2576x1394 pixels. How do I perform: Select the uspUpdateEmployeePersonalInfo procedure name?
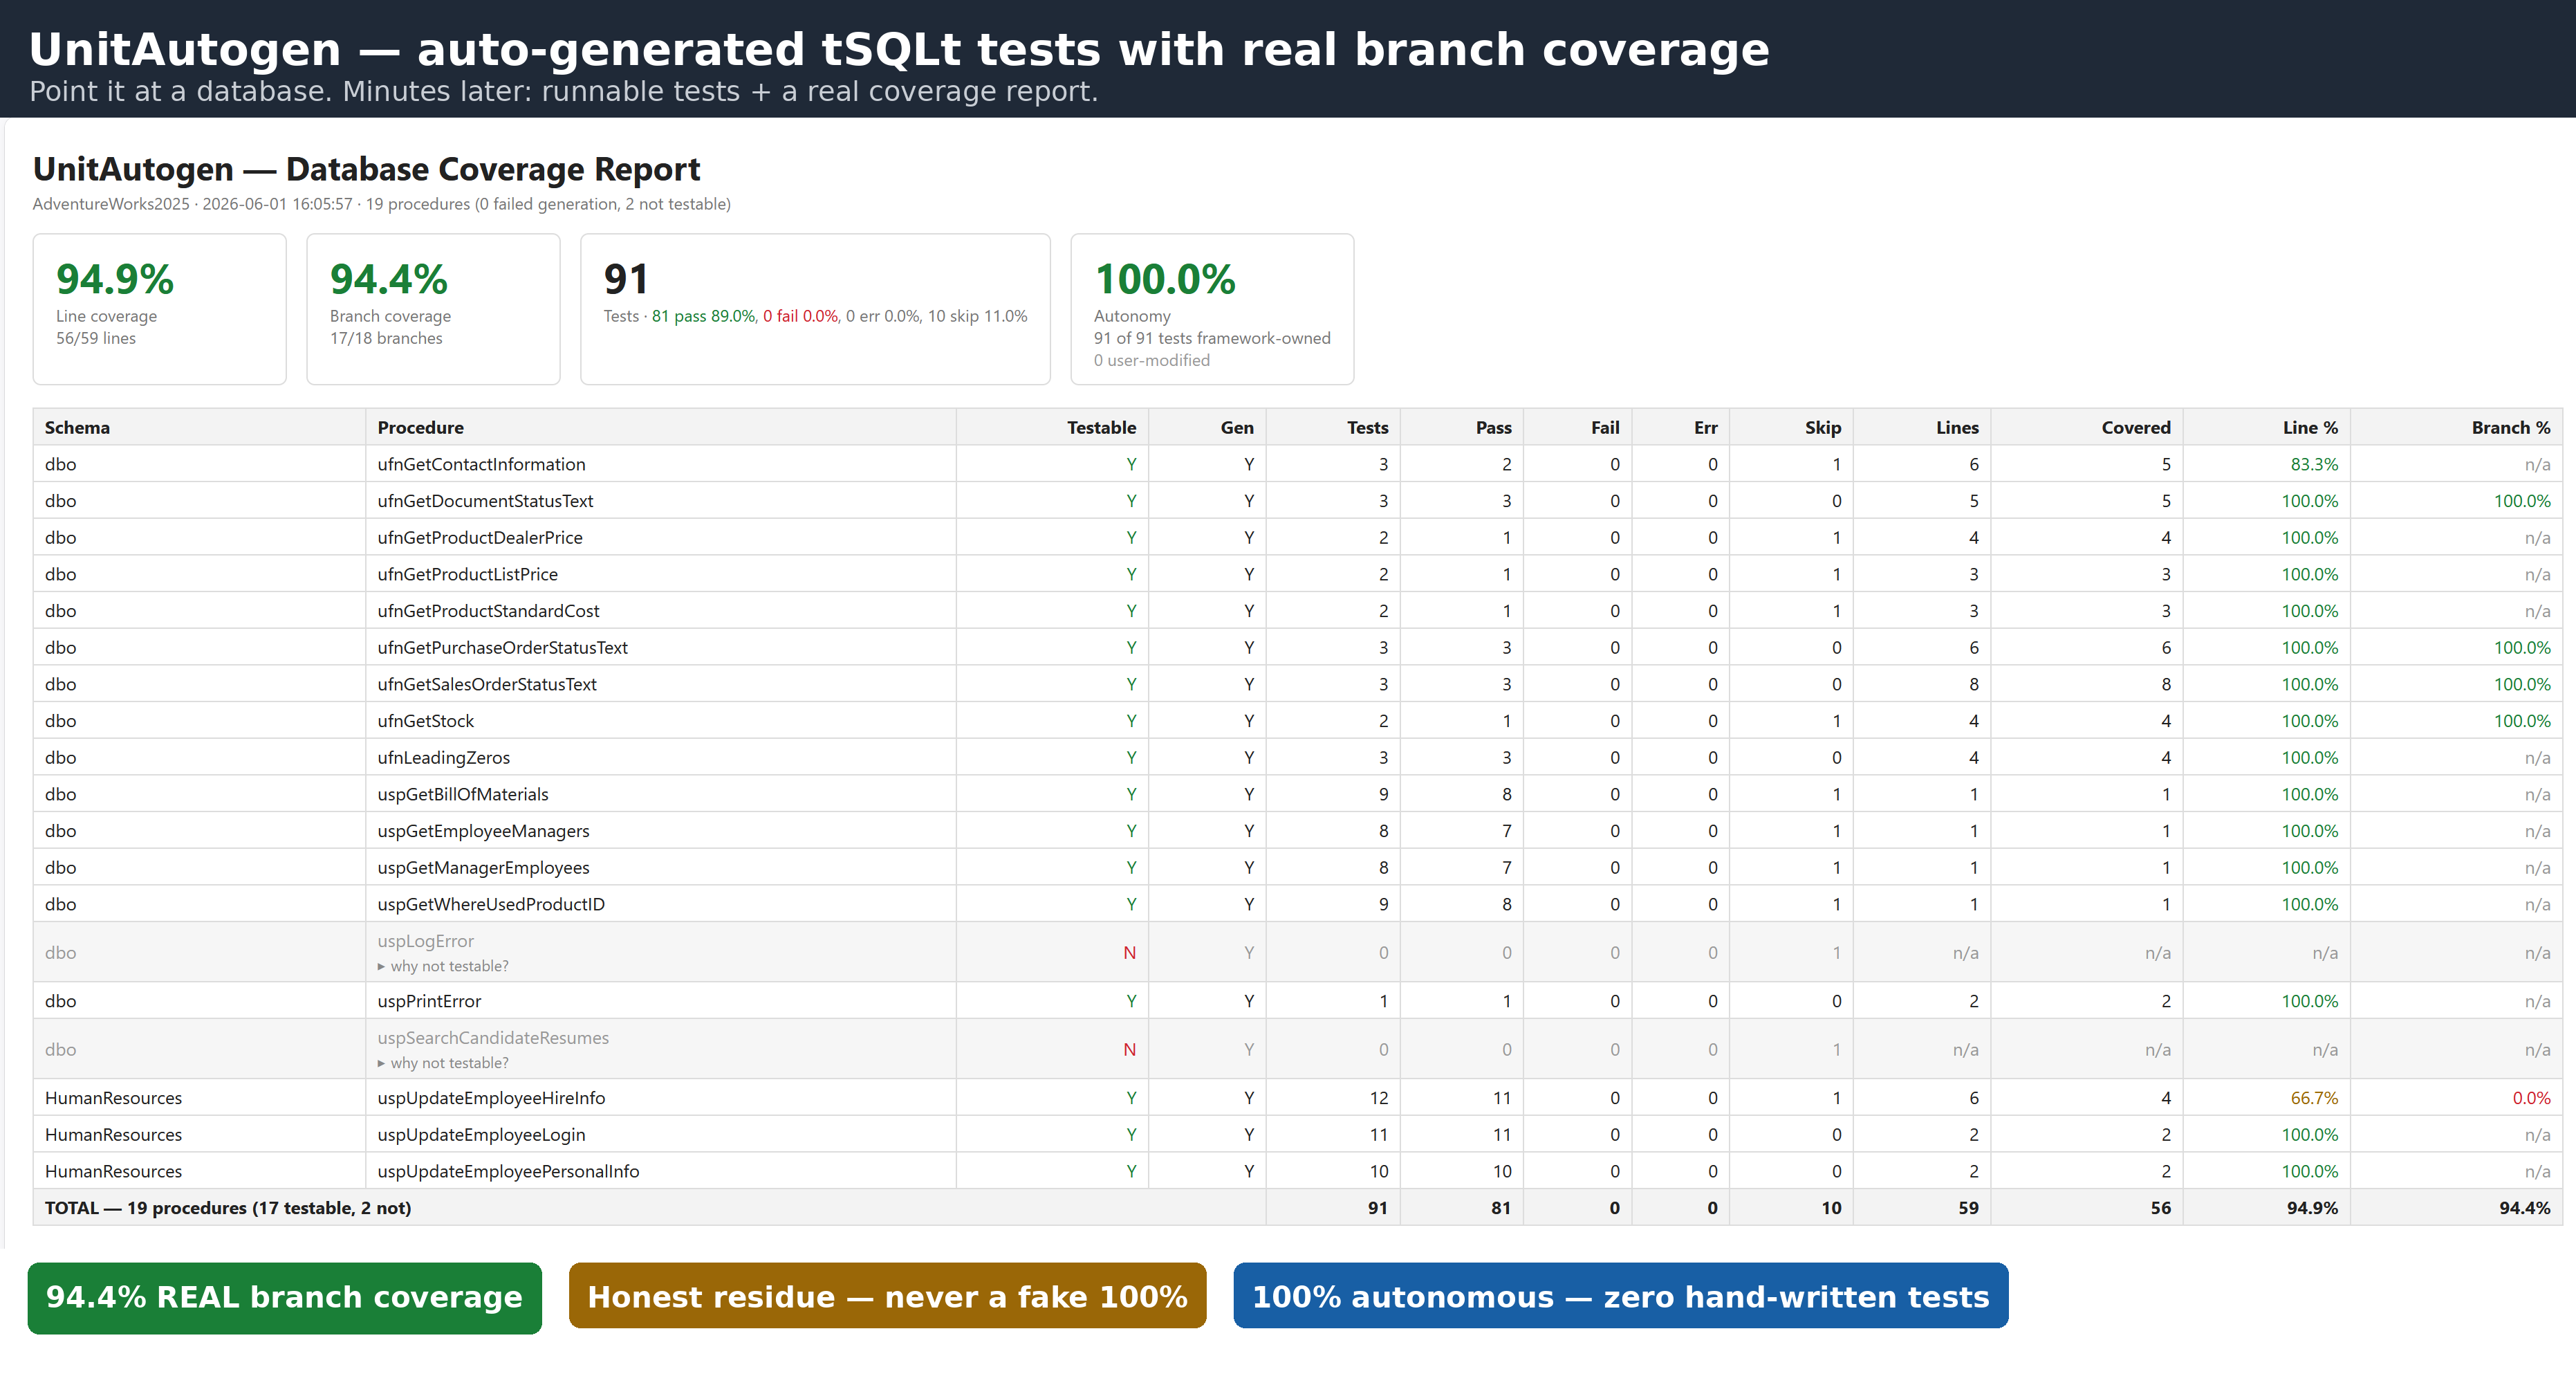tap(508, 1172)
